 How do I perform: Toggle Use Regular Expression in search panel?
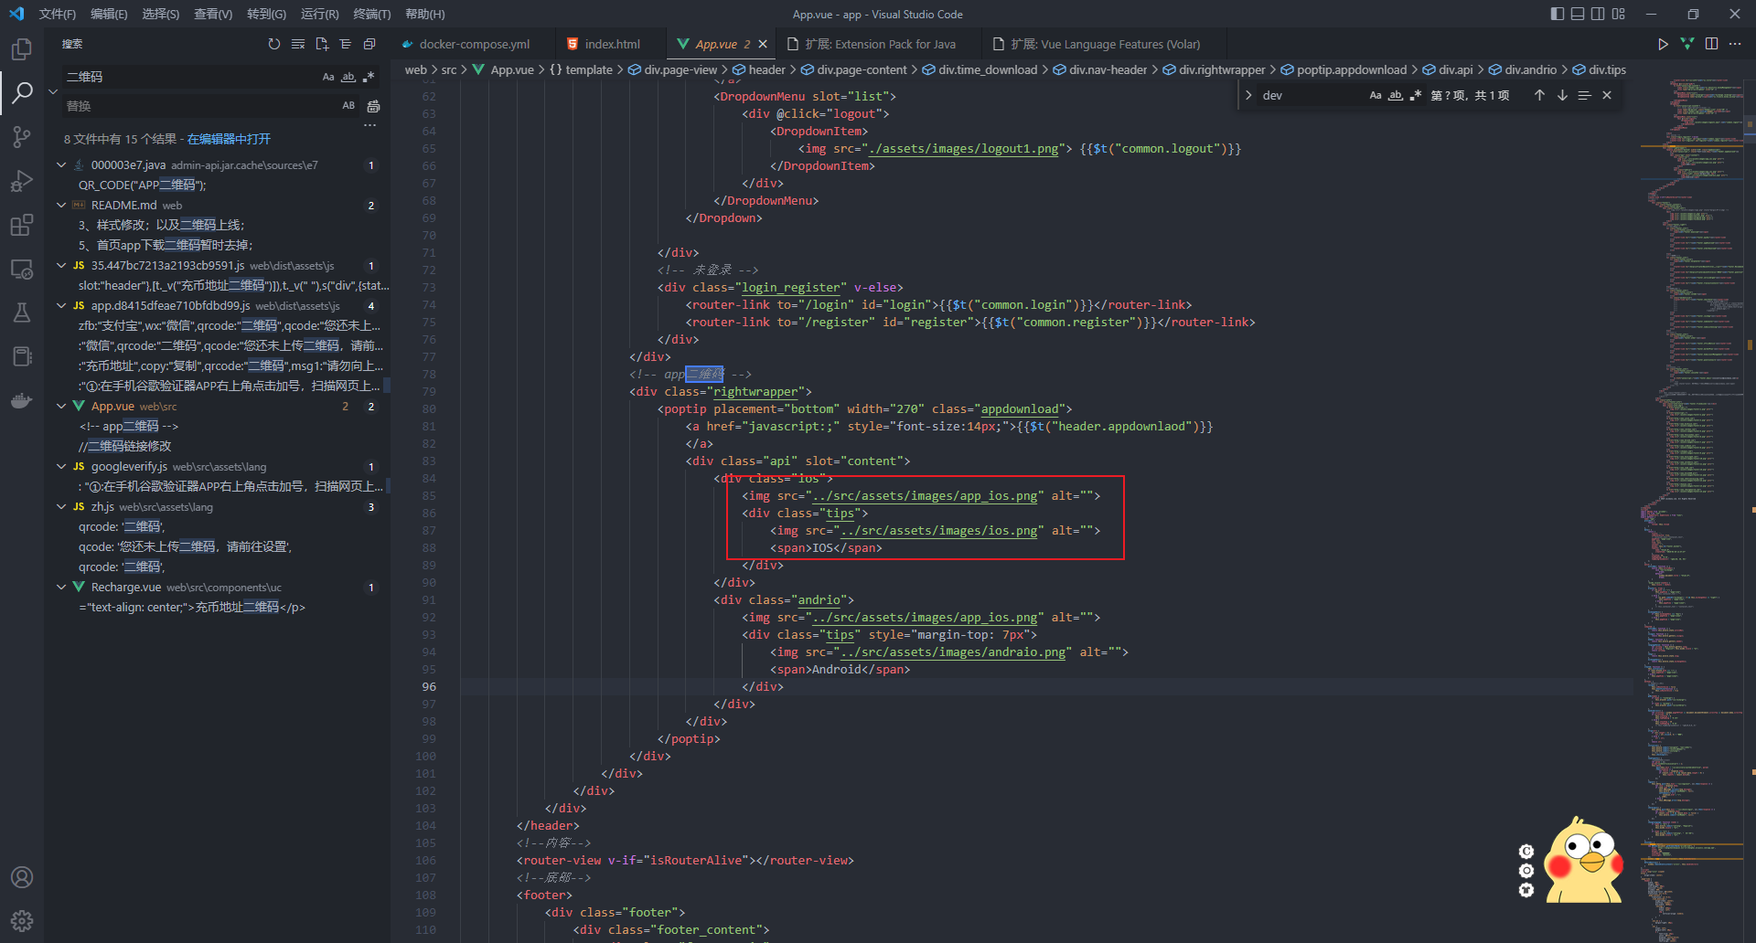[x=369, y=77]
